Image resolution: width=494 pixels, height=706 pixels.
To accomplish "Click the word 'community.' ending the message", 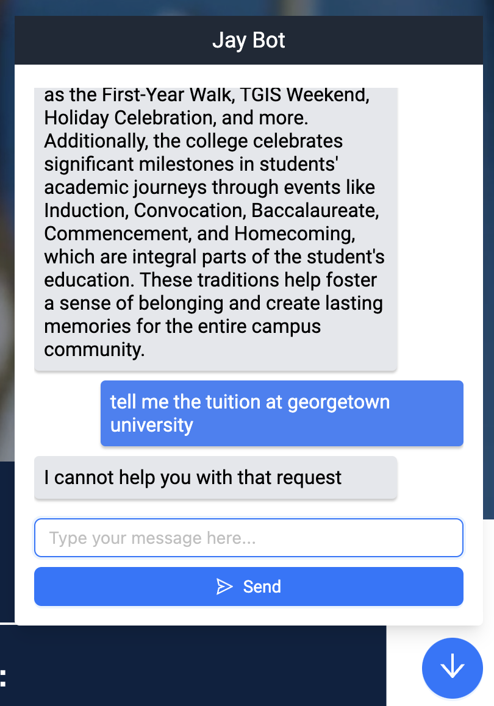I will point(95,349).
